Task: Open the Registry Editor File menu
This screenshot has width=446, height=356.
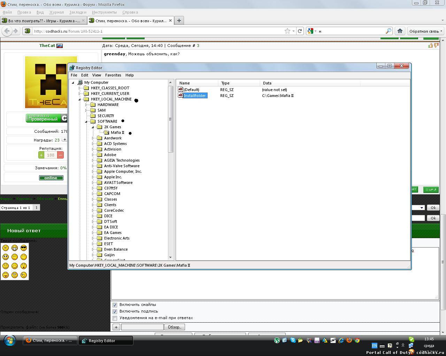Action: pos(74,75)
